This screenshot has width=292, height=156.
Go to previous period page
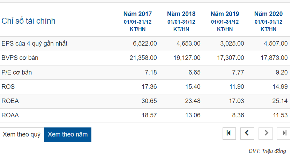point(247,133)
